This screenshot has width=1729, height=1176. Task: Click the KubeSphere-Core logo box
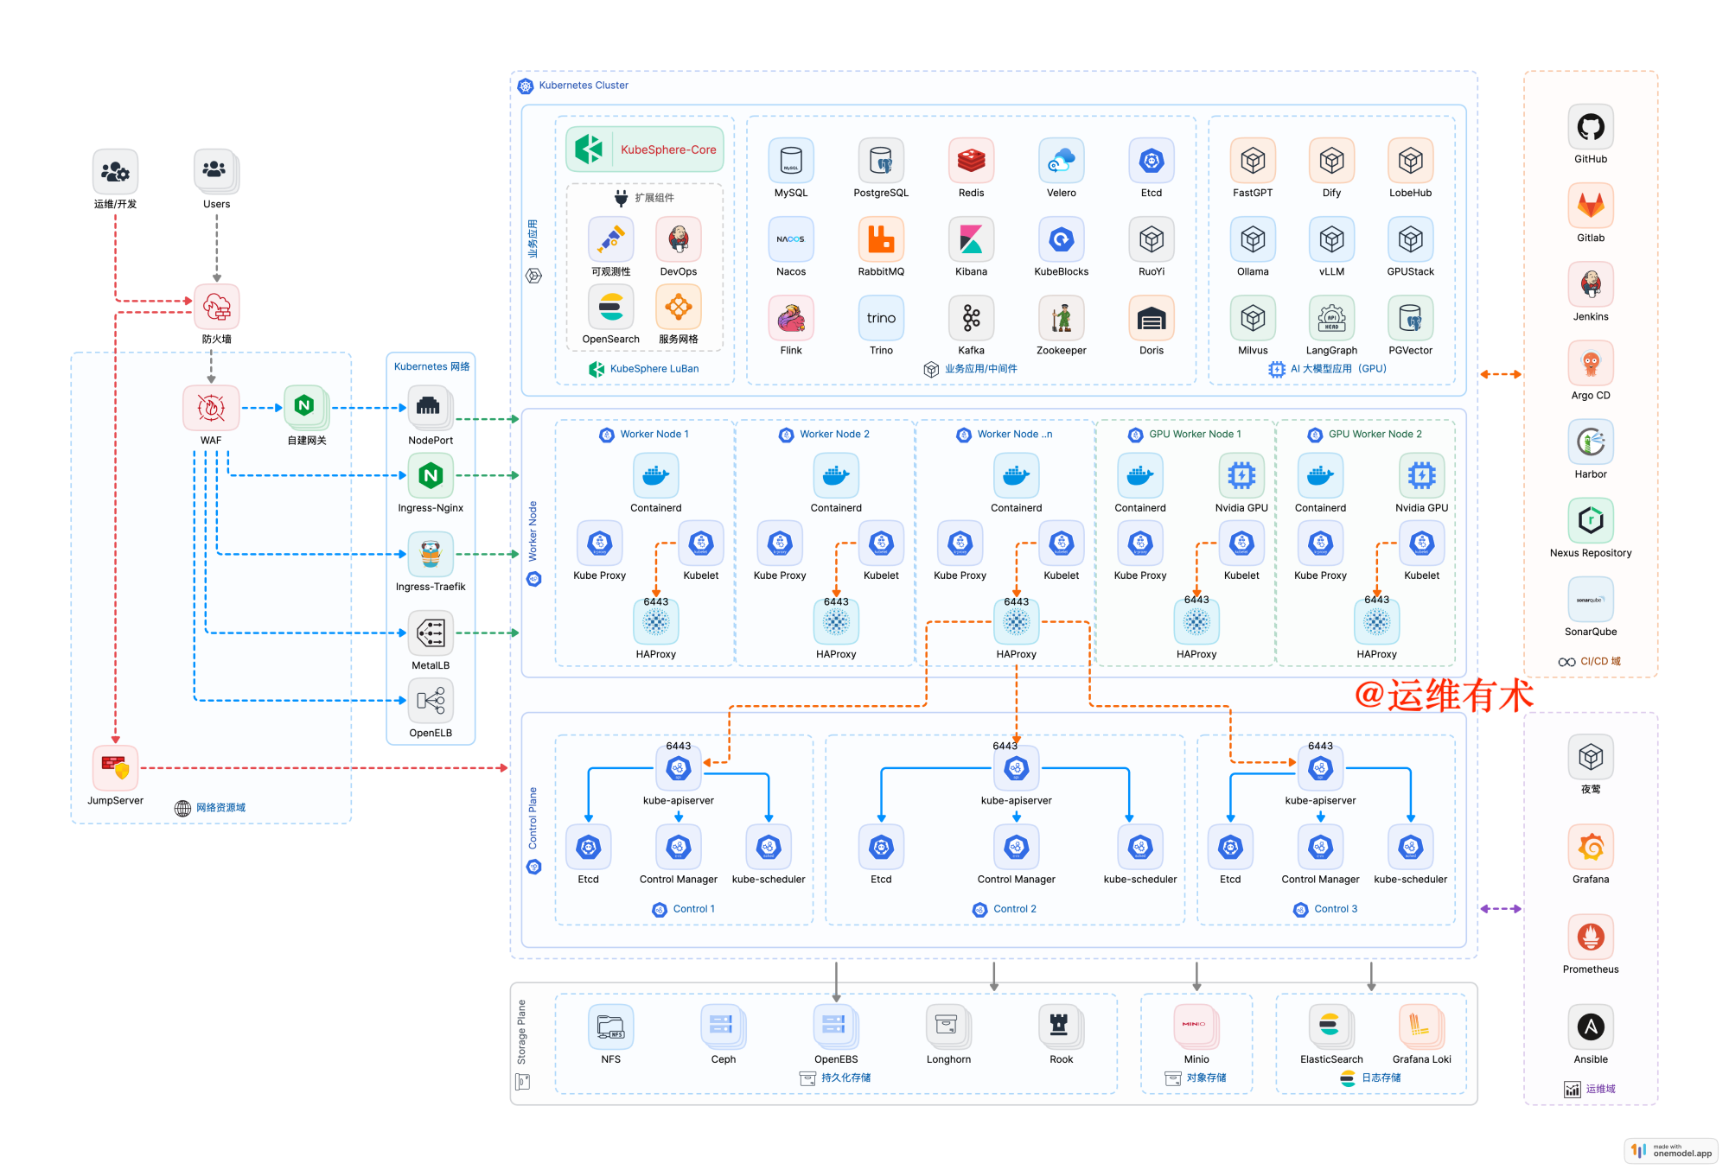(645, 149)
